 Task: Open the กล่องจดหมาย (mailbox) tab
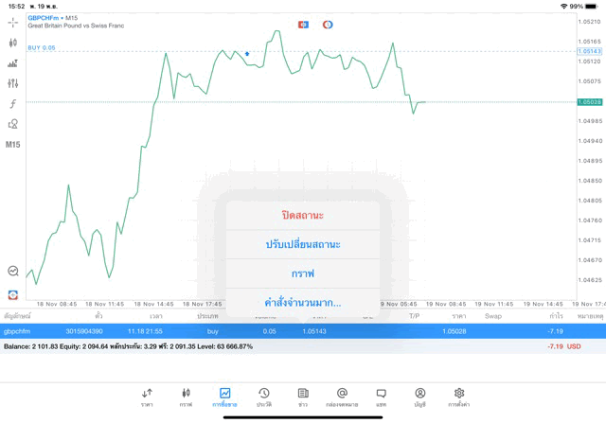342,397
